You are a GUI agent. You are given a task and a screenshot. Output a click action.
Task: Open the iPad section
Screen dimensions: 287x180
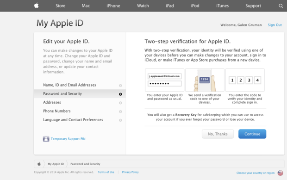pos(170,6)
